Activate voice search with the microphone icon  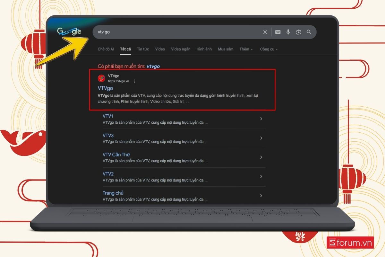pyautogui.click(x=288, y=32)
